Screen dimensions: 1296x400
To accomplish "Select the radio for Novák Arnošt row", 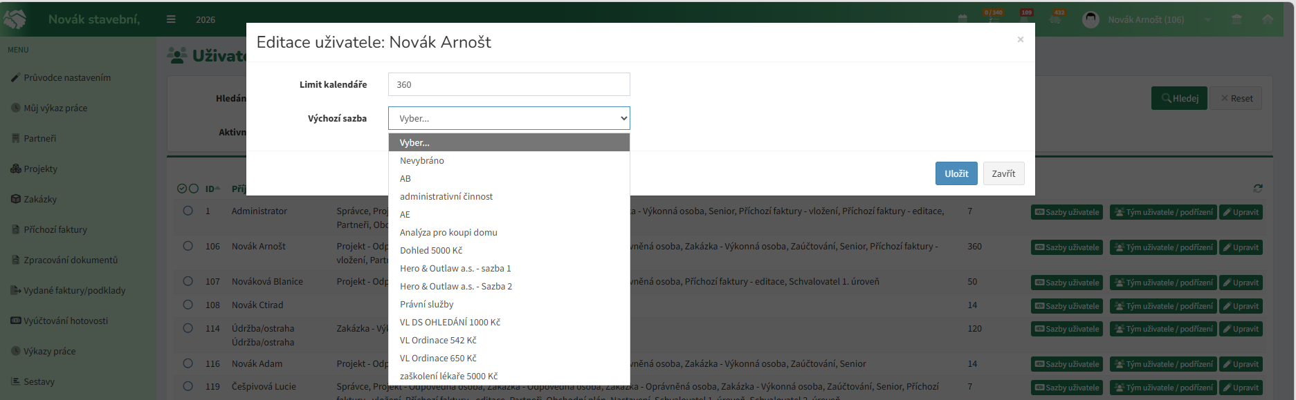I will (x=188, y=246).
